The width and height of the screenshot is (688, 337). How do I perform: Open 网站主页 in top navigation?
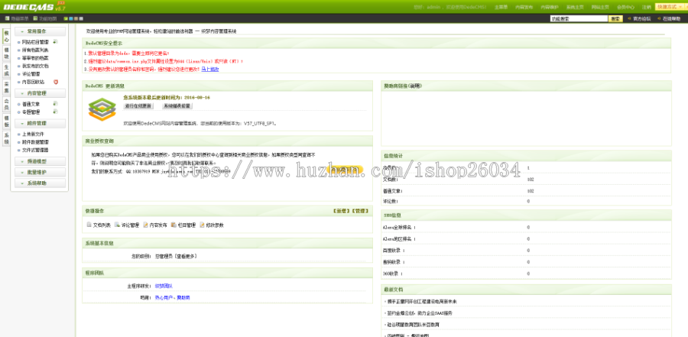pyautogui.click(x=600, y=7)
